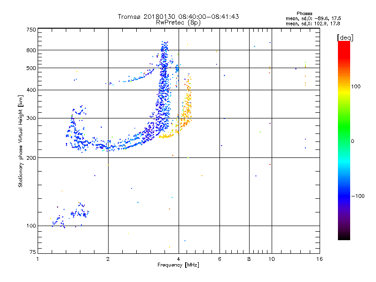
Task: Click the y-axis '400' tick label
Action: 31,90
